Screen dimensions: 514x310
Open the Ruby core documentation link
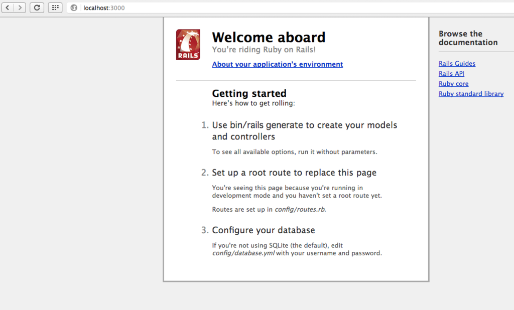(454, 84)
